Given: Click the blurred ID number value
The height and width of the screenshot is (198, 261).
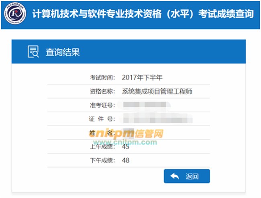Looking at the screenshot, I should 157,119.
